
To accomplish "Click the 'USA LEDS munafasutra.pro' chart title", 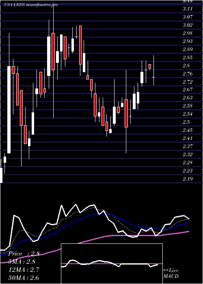I will [31, 5].
